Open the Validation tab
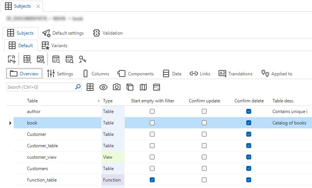312x188 pixels. 108,33
